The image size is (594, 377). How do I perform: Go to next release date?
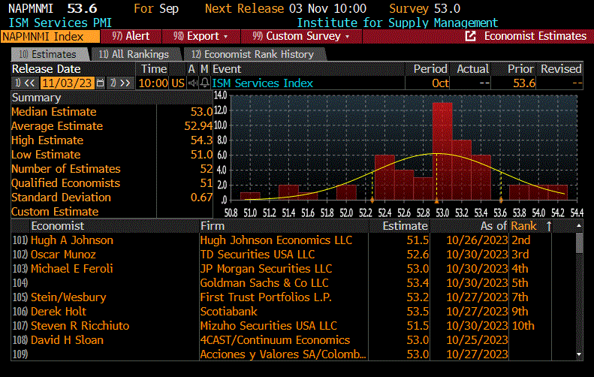coord(120,83)
